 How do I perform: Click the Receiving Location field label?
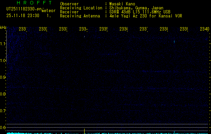(81, 8)
